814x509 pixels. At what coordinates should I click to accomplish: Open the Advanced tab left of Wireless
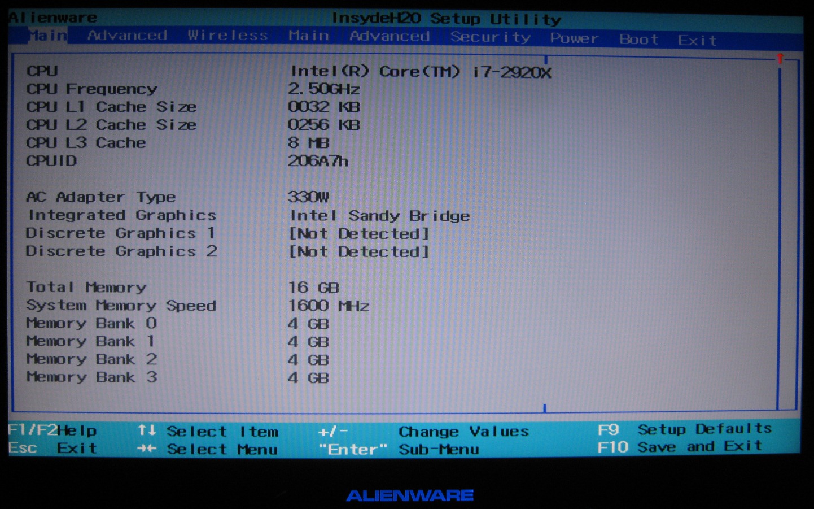tap(127, 35)
